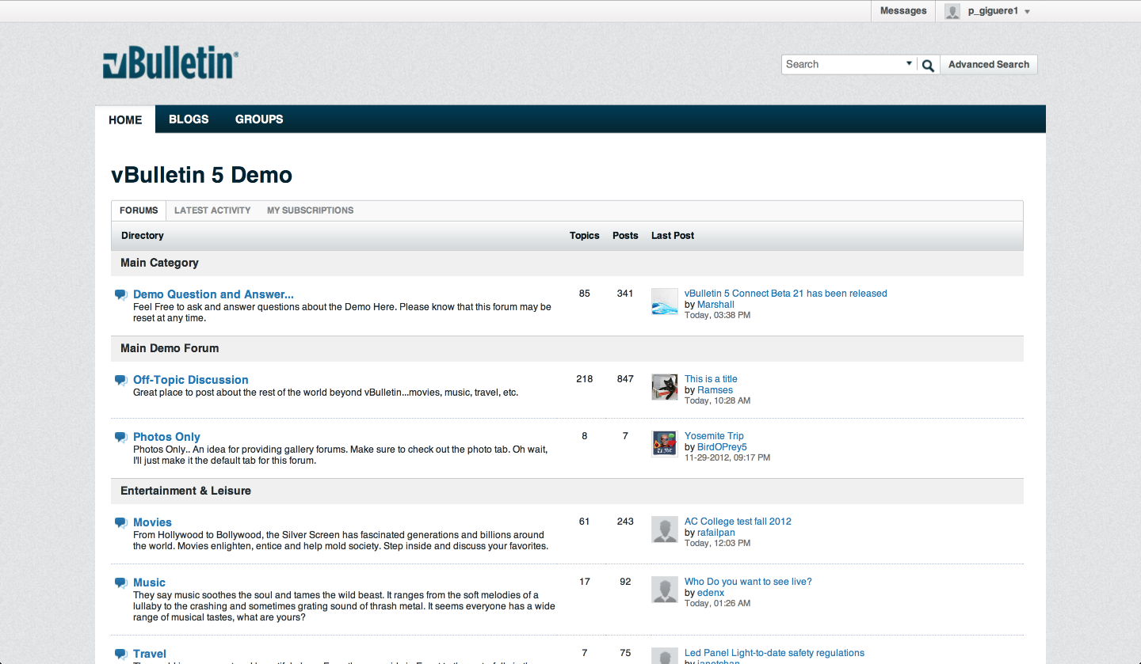This screenshot has width=1141, height=664.
Task: Click the p_giguere1 username
Action: [x=993, y=11]
